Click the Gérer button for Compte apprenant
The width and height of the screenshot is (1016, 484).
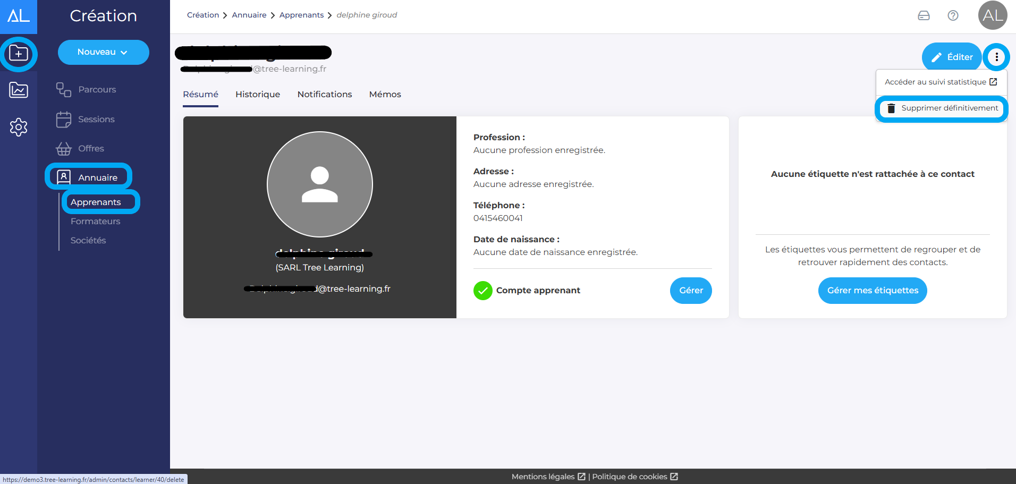point(691,291)
